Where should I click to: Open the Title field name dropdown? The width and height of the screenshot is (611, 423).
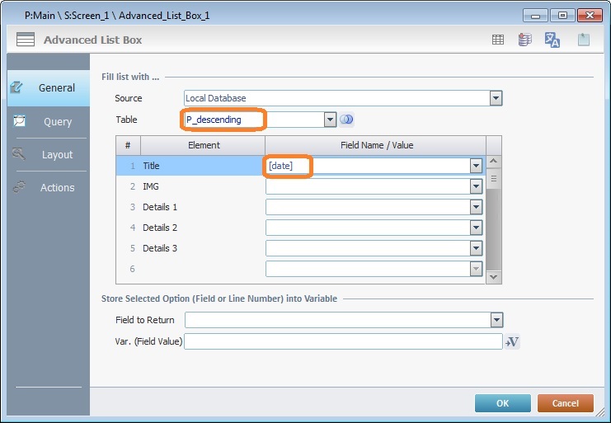(x=476, y=166)
